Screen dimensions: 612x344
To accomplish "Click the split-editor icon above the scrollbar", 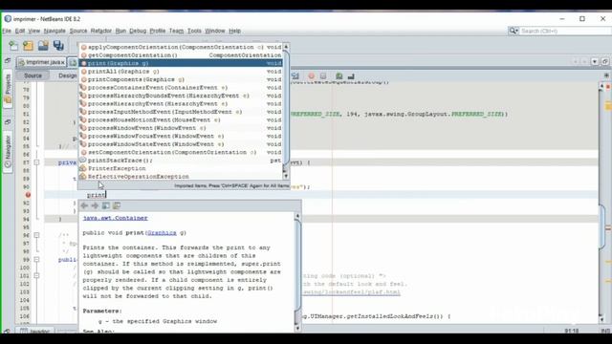I will (606, 75).
